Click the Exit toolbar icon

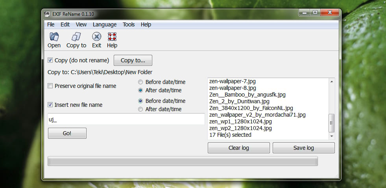pos(96,37)
